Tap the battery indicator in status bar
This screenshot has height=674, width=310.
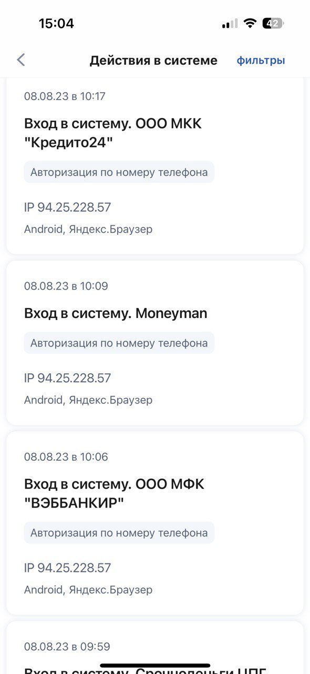(273, 23)
